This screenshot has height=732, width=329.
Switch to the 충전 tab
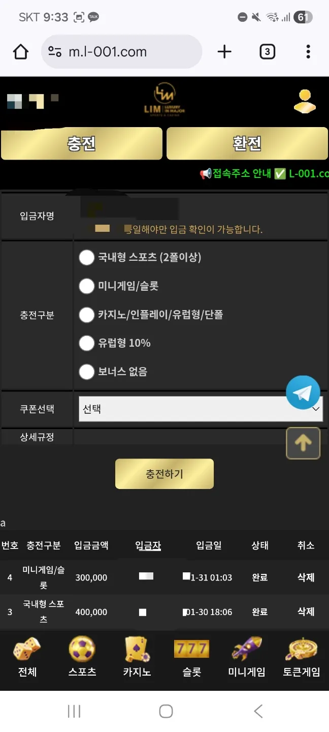pos(82,143)
